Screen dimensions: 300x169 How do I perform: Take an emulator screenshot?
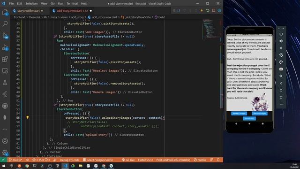(x=281, y=69)
